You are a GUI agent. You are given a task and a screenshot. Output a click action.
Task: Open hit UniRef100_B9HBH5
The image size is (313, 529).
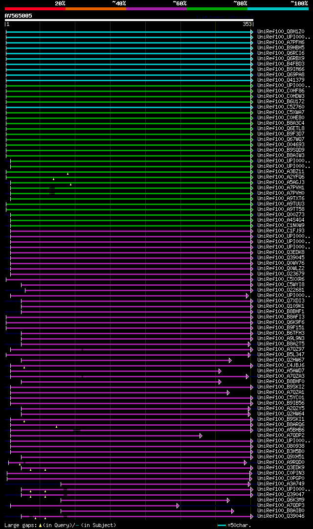(x=281, y=48)
